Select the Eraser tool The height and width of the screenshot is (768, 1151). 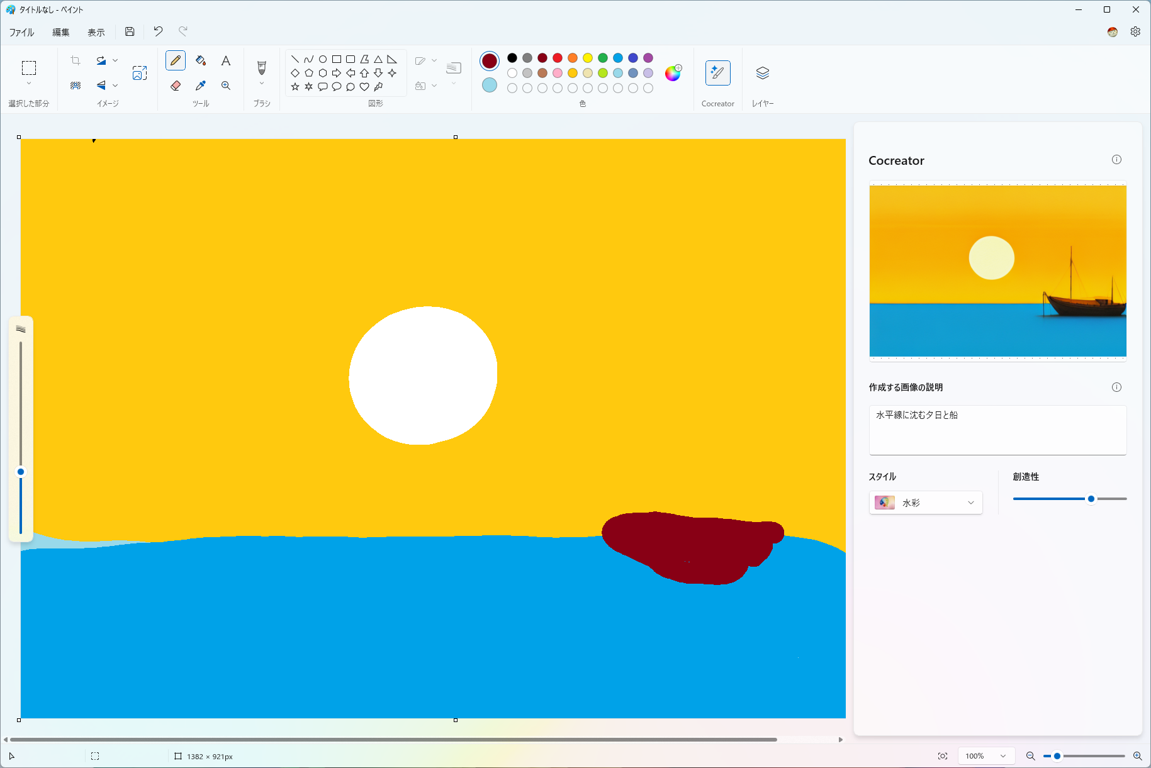(176, 86)
